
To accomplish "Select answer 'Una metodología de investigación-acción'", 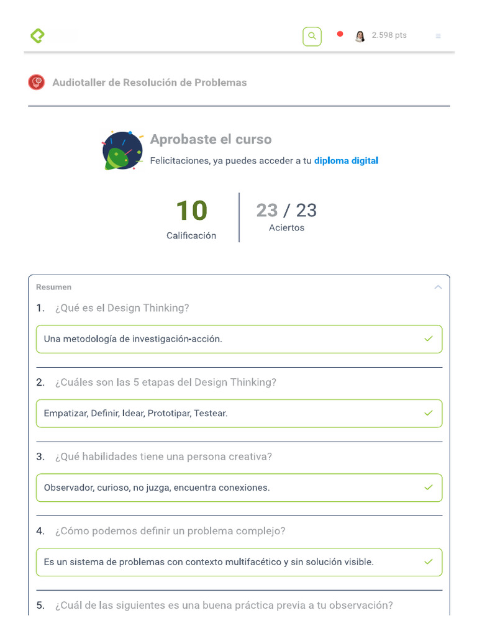I will (239, 339).
